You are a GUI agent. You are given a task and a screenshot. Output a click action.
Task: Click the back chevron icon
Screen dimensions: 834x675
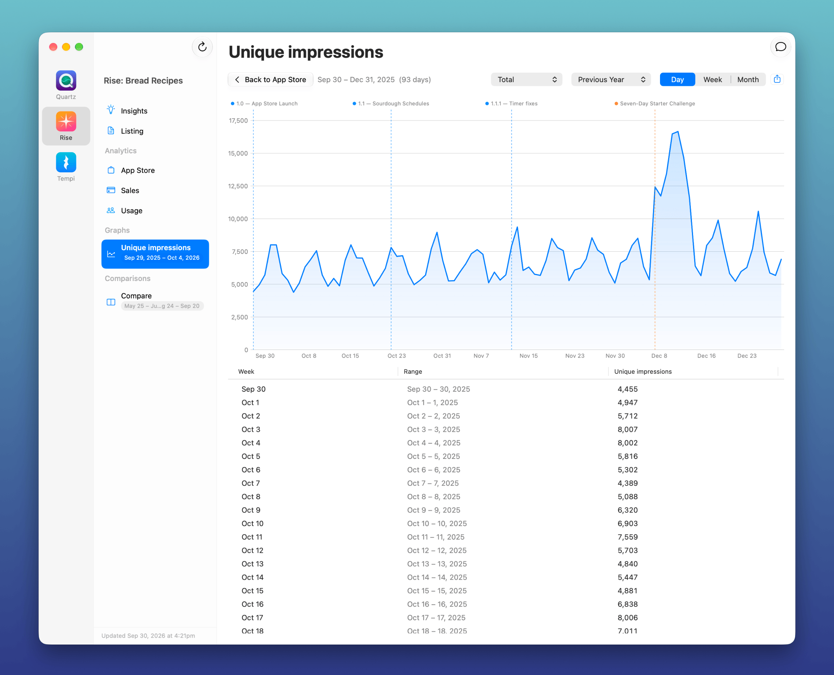[237, 79]
